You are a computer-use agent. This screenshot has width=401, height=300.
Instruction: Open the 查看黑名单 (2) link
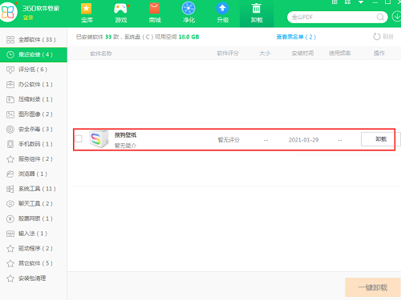pyautogui.click(x=296, y=37)
